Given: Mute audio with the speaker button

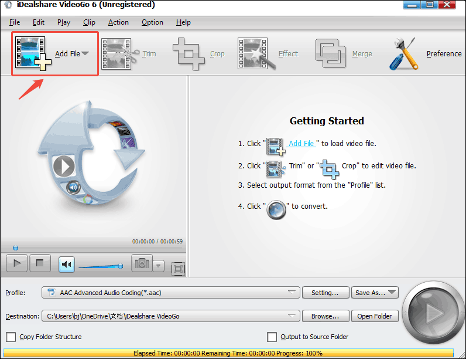Looking at the screenshot, I should 67,264.
